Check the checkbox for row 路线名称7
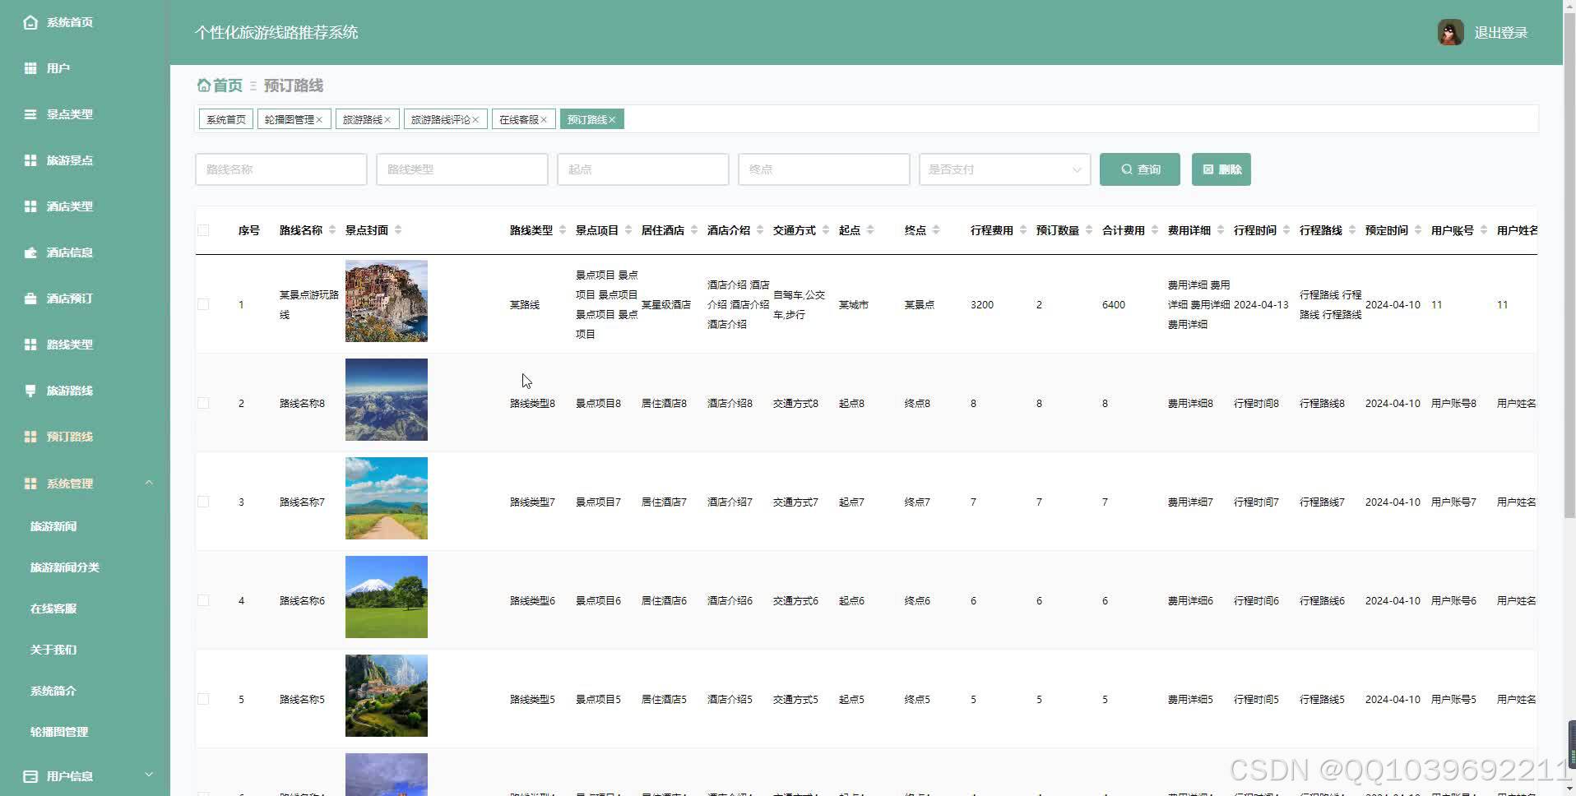The height and width of the screenshot is (796, 1576). 203,502
